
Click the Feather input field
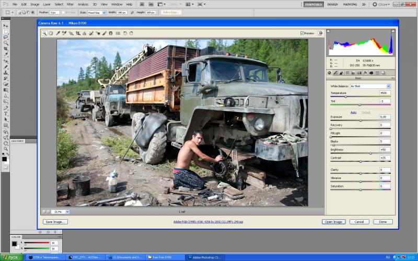[55, 13]
